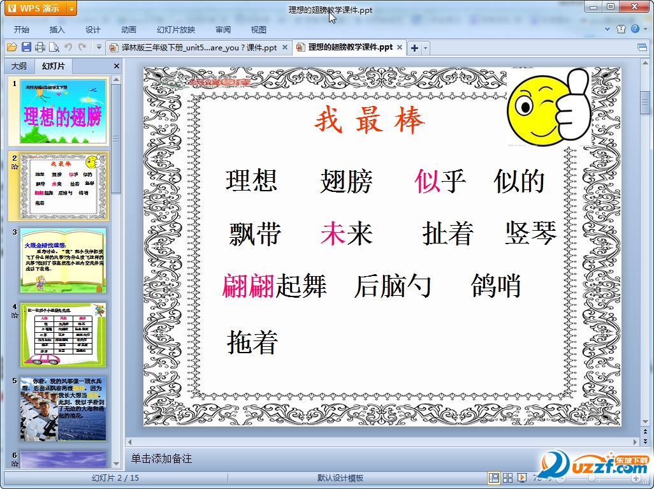Zoom in with the plus button
This screenshot has width=654, height=489.
pos(637,478)
